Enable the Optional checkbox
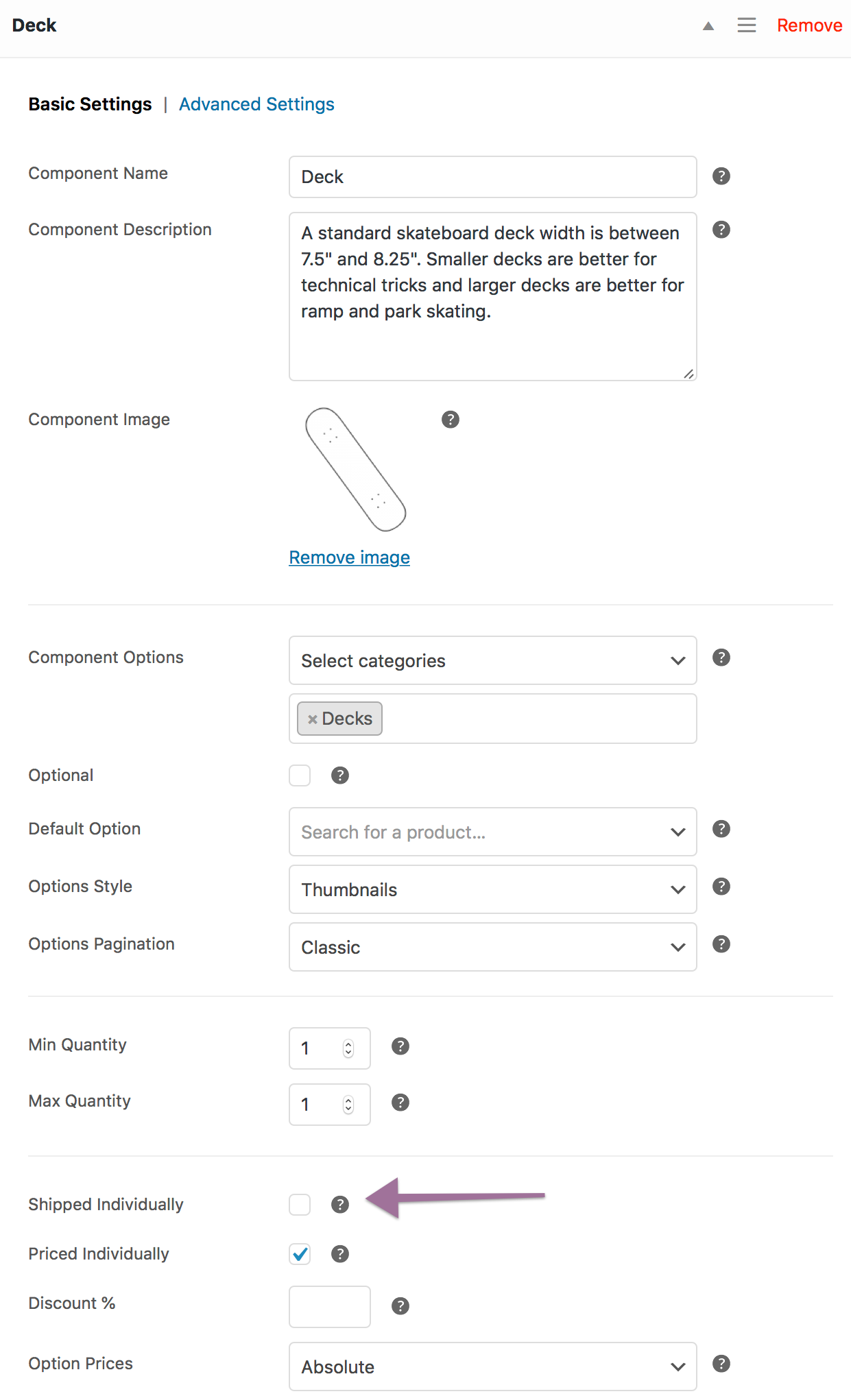 tap(299, 775)
